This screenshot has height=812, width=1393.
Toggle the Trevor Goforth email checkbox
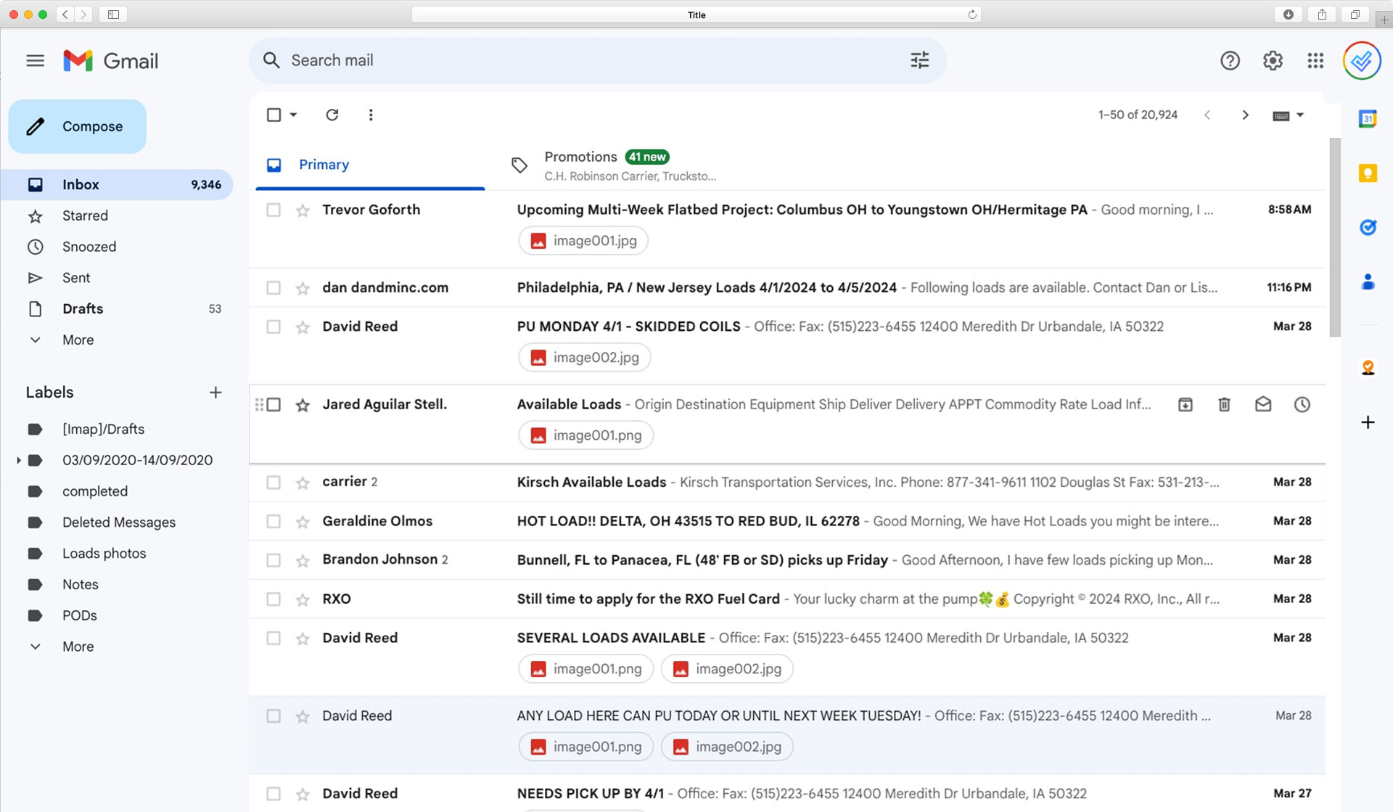(x=274, y=210)
